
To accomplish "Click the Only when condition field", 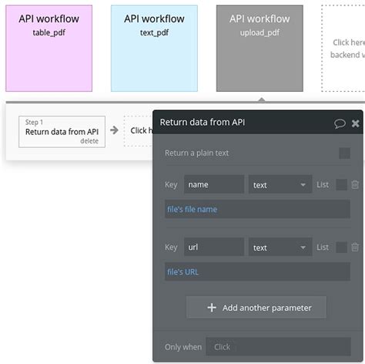I will pyautogui.click(x=278, y=347).
